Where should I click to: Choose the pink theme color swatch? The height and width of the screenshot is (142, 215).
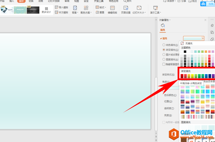tap(209, 52)
